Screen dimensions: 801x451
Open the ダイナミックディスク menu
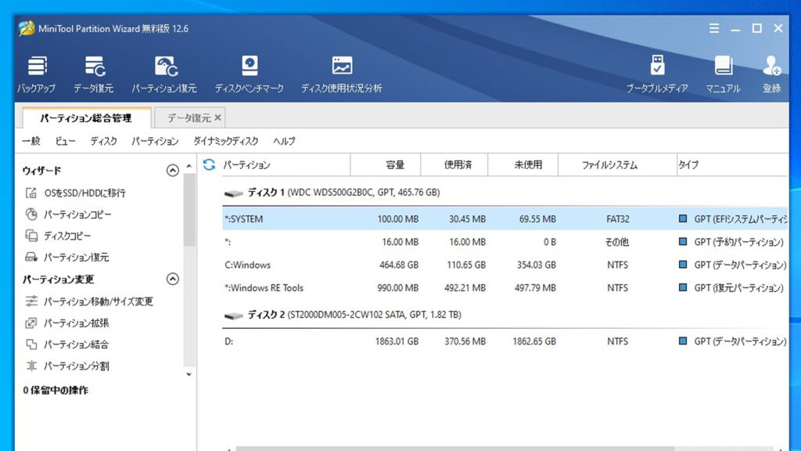click(226, 141)
